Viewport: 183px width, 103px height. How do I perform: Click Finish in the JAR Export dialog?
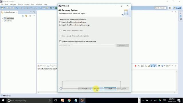[x=110, y=89]
